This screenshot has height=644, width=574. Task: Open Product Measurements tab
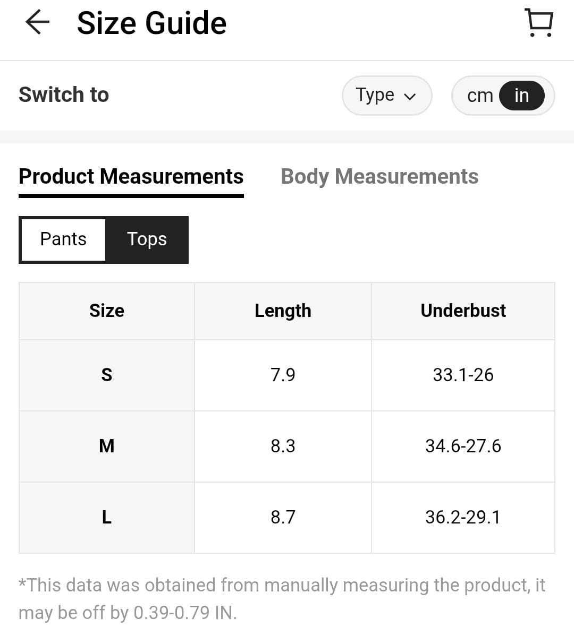[131, 176]
